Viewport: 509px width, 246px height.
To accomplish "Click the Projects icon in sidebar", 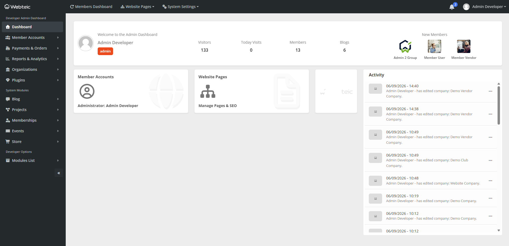I will [8, 110].
